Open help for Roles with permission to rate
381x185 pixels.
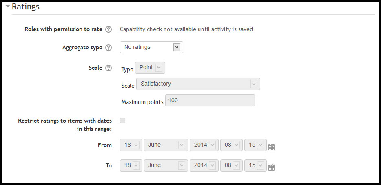point(109,29)
